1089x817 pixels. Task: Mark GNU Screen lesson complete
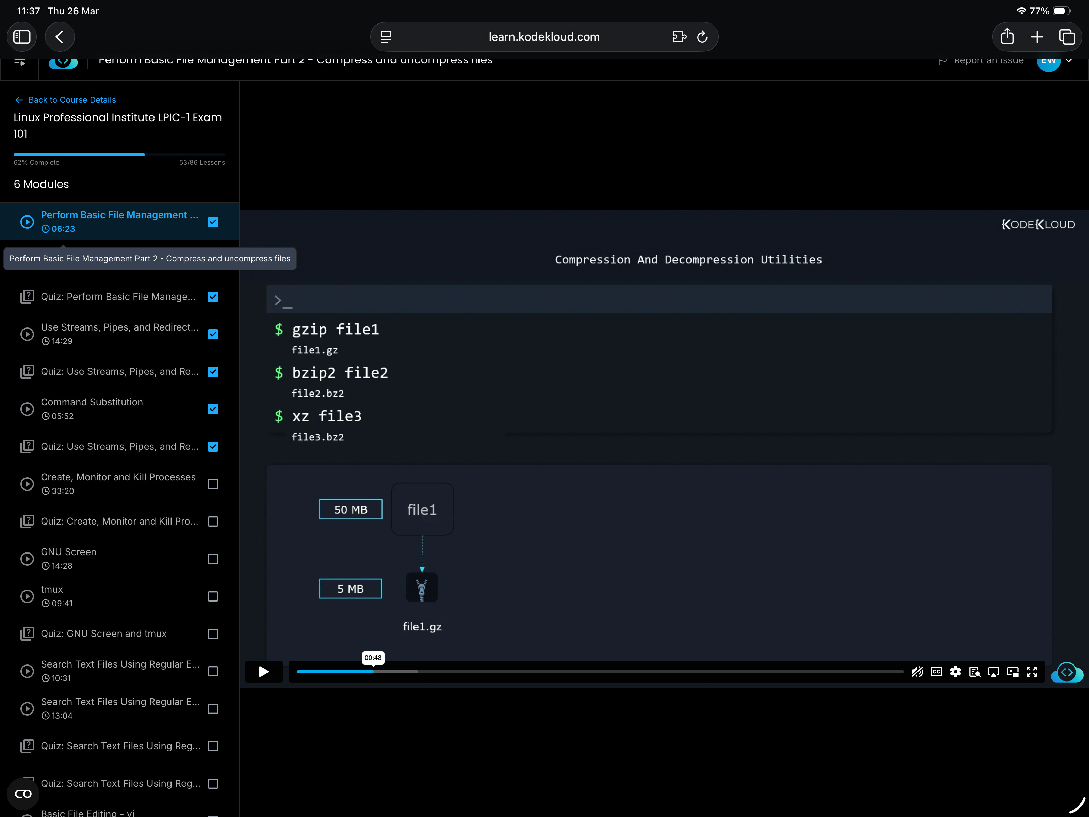pos(213,559)
